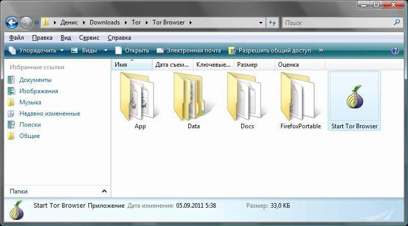Go back with the blue Back arrow
This screenshot has height=226, width=408.
[12, 22]
